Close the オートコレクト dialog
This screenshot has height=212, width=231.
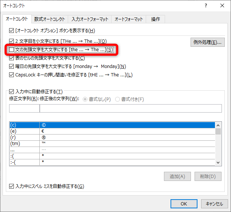point(222,5)
